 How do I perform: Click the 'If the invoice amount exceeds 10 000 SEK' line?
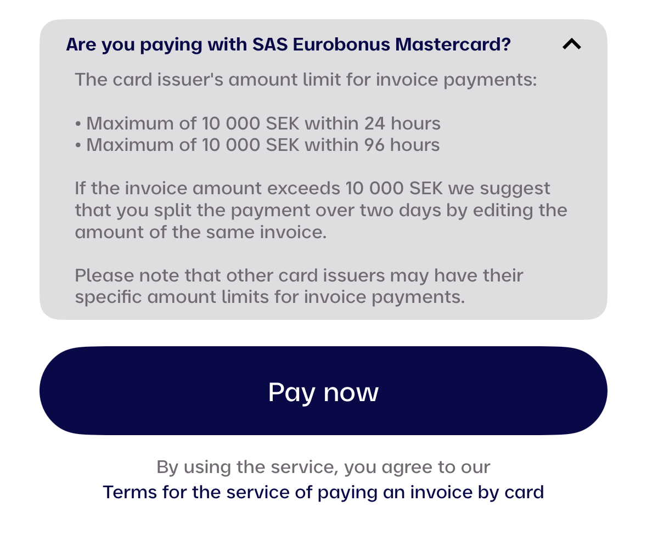tap(312, 188)
